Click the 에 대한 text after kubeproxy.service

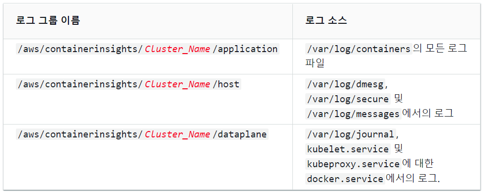(x=418, y=164)
